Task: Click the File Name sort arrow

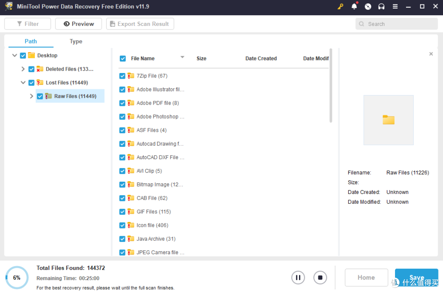Action: pos(183,57)
